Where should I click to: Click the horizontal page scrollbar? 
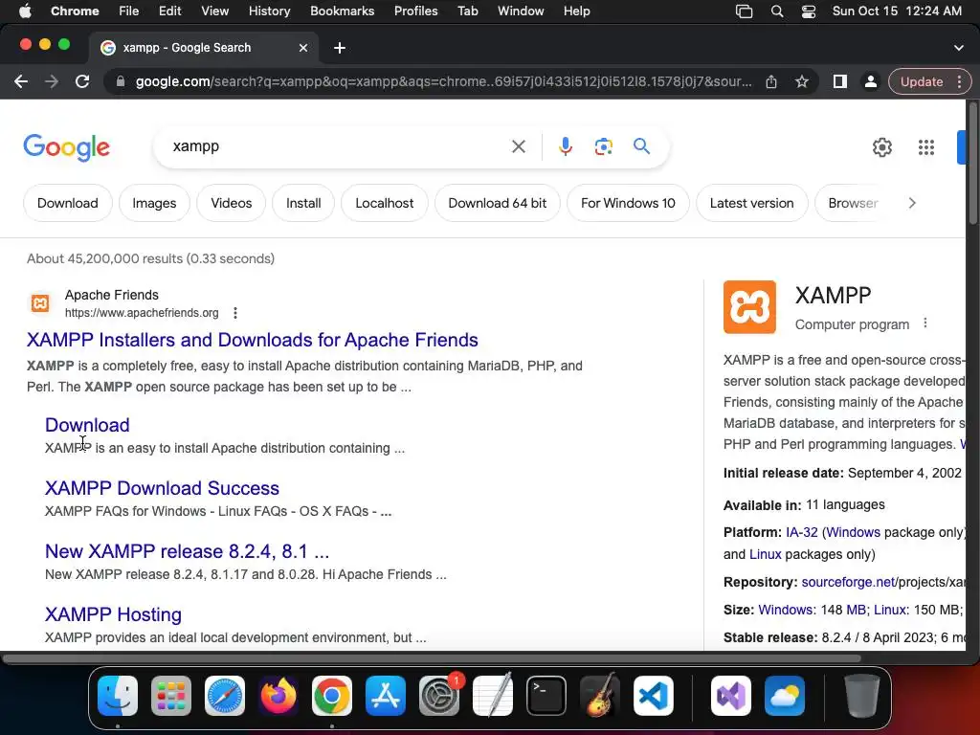coord(432,658)
